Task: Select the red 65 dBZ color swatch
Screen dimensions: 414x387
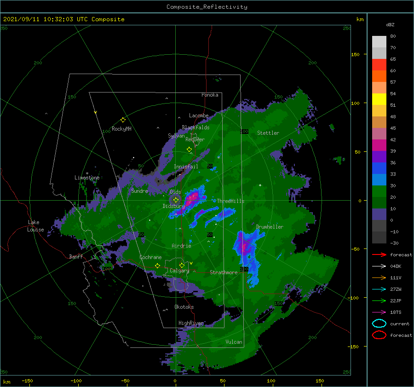Action: [x=379, y=65]
